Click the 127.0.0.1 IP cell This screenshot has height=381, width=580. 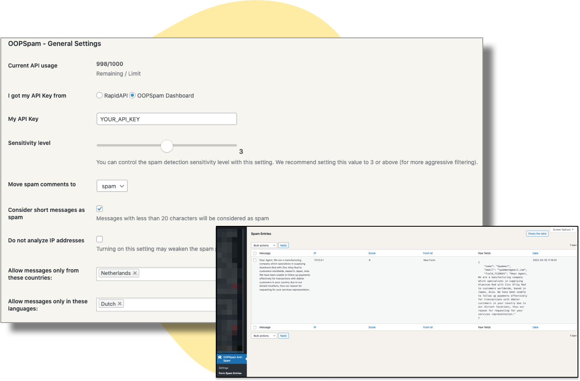coord(319,260)
